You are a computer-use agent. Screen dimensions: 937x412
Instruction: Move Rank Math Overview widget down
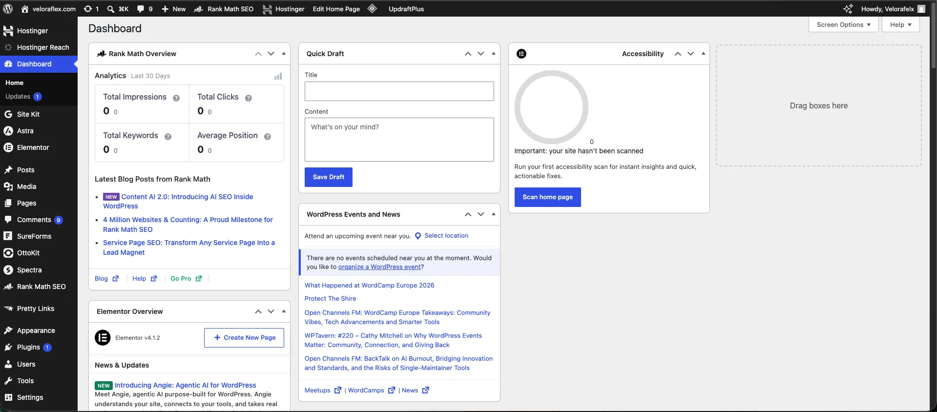(x=271, y=54)
